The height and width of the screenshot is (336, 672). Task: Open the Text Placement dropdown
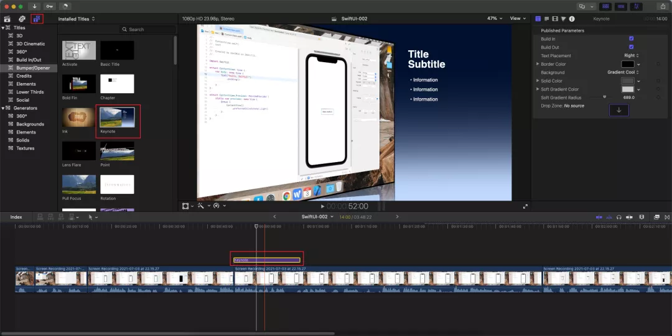[x=632, y=55]
